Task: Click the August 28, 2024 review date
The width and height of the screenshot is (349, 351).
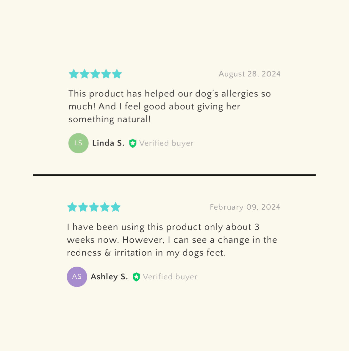Action: pyautogui.click(x=250, y=74)
